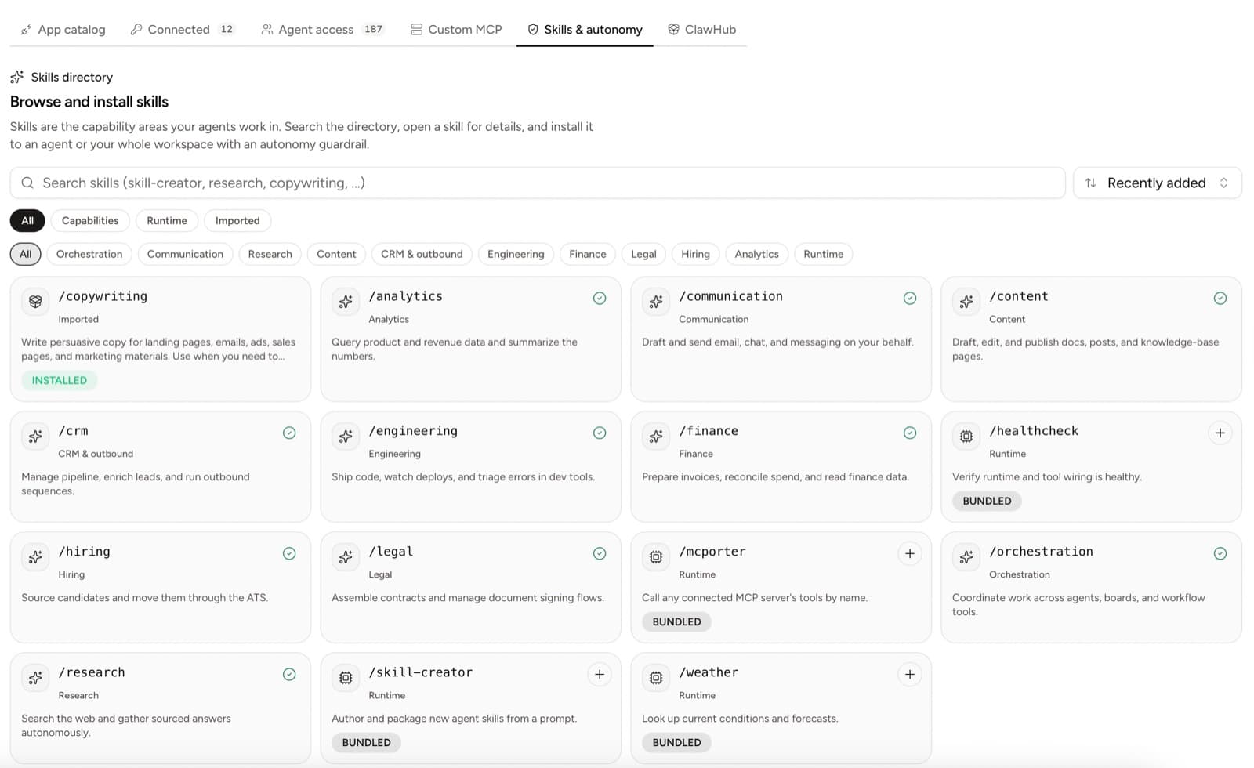Click the BUNDLED badge on /skill-creator
The height and width of the screenshot is (768, 1254).
click(366, 742)
